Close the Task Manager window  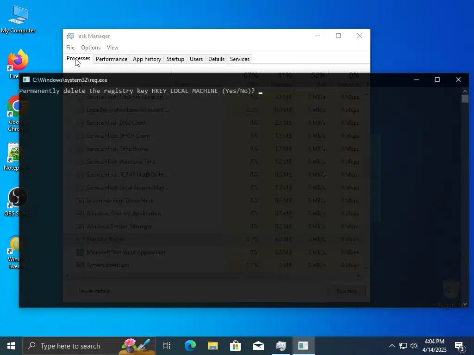[359, 36]
